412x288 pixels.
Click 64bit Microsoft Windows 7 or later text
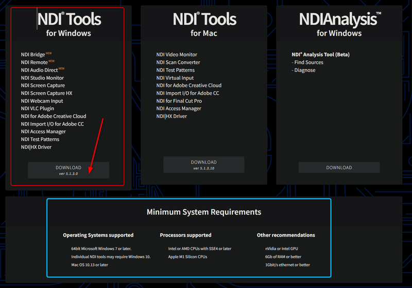coord(101,248)
